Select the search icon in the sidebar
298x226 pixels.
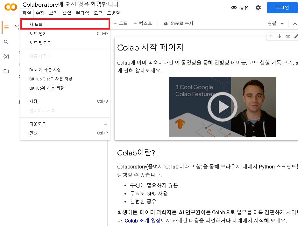tap(6, 42)
